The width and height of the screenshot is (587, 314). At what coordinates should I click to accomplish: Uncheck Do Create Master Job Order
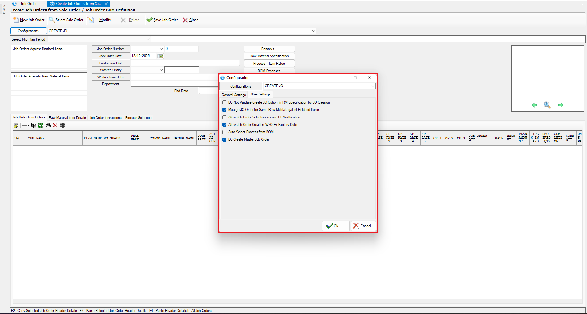click(x=225, y=140)
